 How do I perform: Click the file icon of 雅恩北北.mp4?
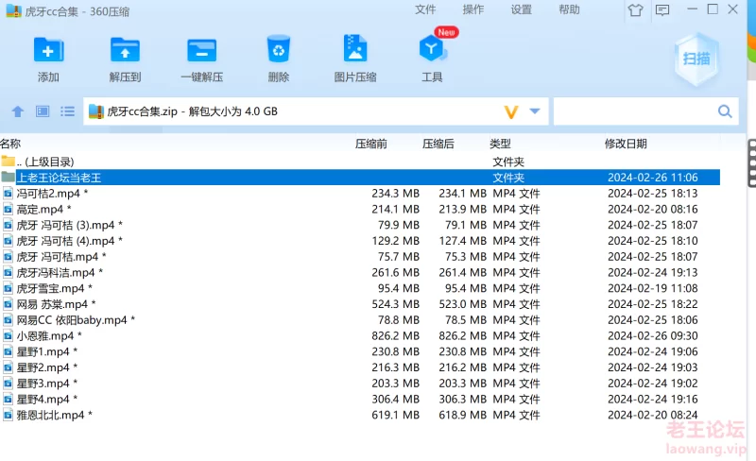coord(8,416)
